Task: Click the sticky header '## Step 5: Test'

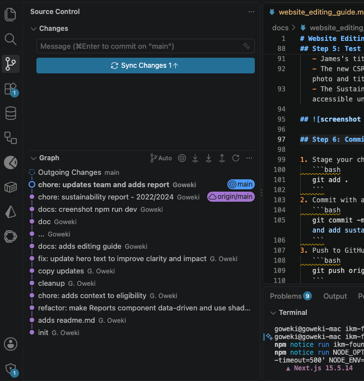Action: 330,49
